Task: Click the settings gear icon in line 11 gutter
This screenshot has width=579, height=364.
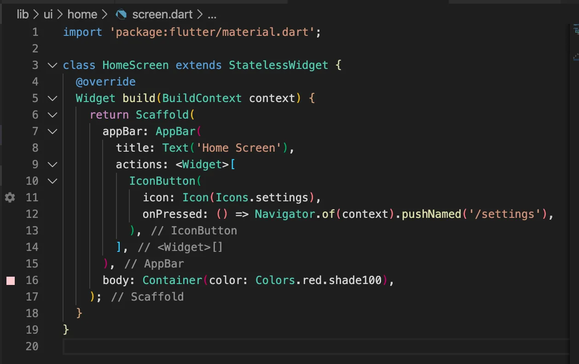Action: (x=10, y=198)
